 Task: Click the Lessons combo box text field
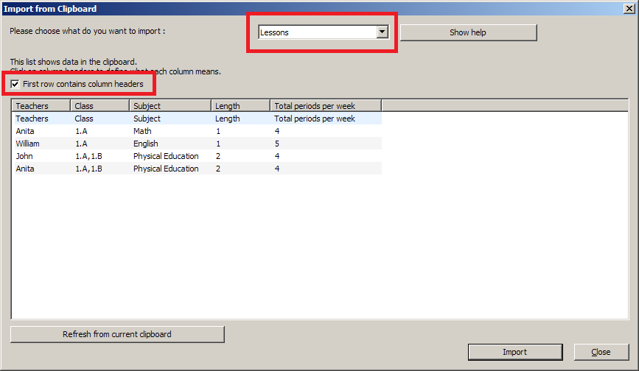pyautogui.click(x=317, y=32)
